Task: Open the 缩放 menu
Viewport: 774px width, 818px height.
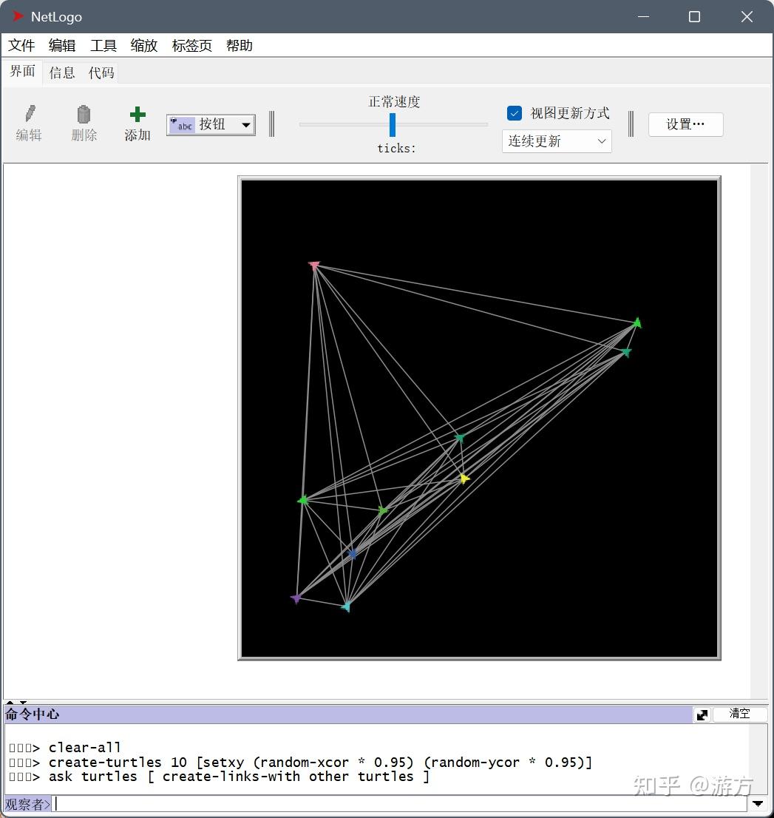Action: tap(144, 45)
